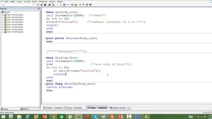Open Internet Explorer from the taskbar

pos(28,117)
